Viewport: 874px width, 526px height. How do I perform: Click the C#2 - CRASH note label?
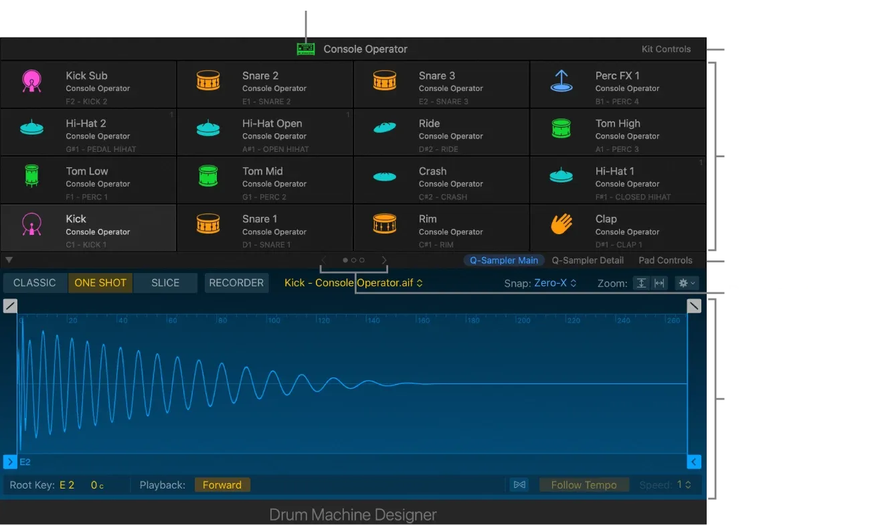tap(443, 197)
